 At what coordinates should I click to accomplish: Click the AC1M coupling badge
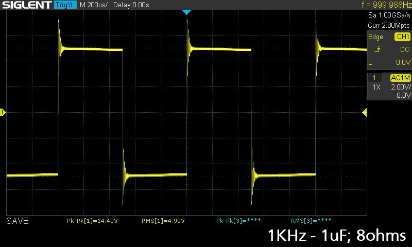400,78
